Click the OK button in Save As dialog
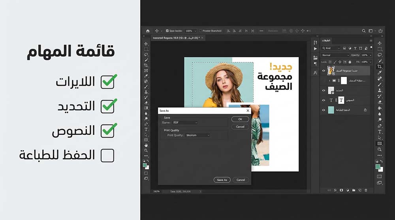Screen dimensions: 395x220 pyautogui.click(x=240, y=119)
